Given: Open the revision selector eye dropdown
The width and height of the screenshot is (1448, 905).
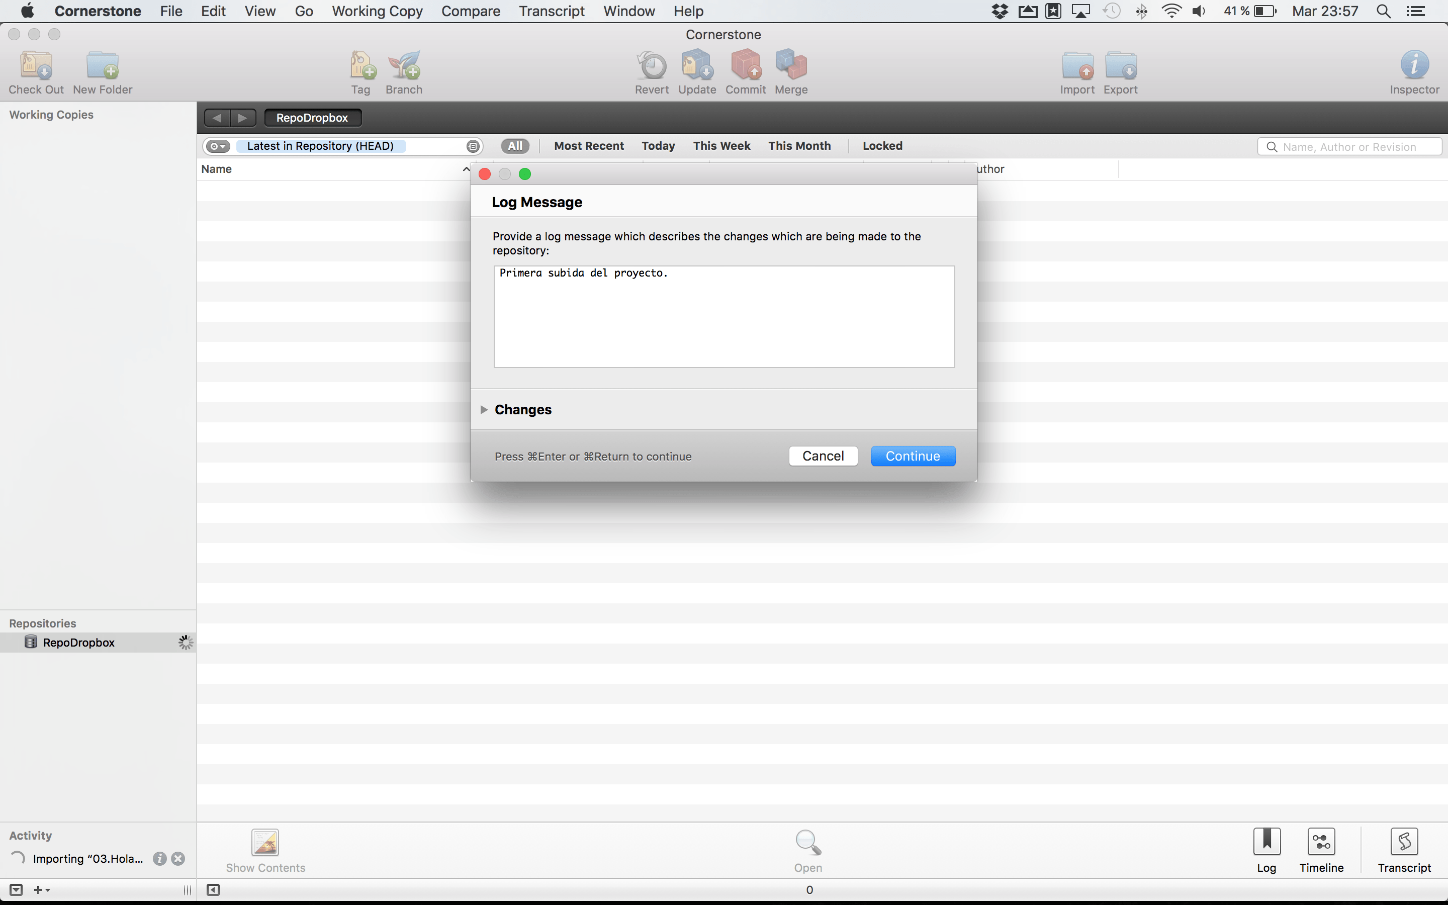Looking at the screenshot, I should click(x=218, y=146).
